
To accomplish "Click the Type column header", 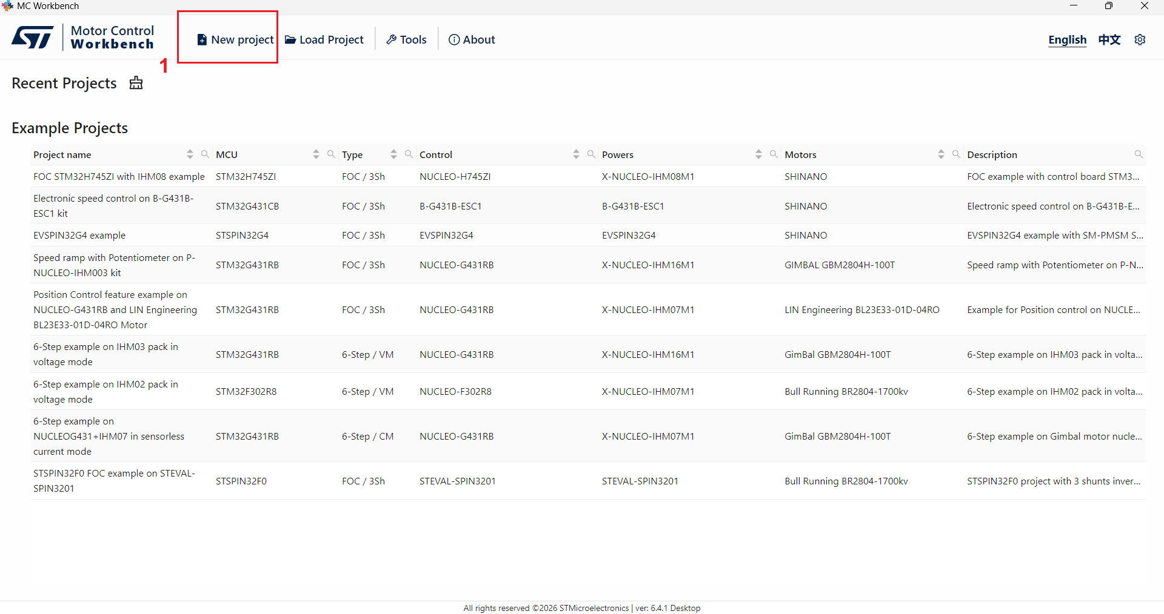I will (352, 155).
